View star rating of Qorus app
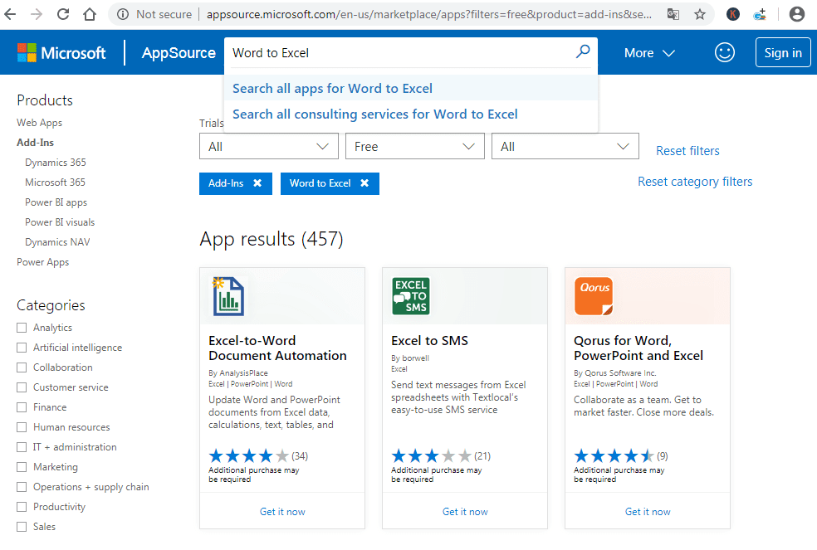 pos(614,456)
